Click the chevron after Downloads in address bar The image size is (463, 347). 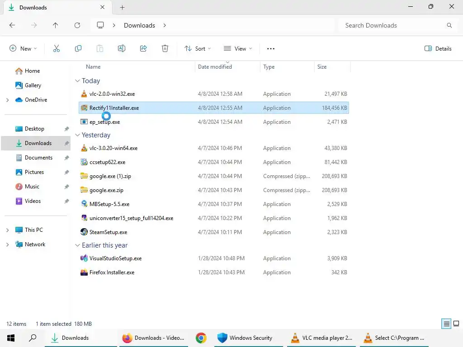(x=165, y=25)
